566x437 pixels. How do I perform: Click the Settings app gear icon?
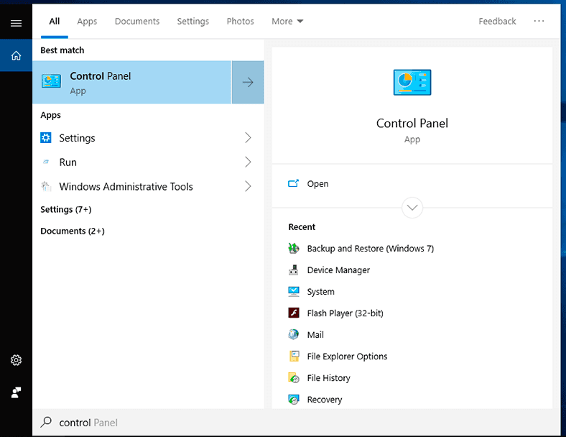(x=46, y=137)
